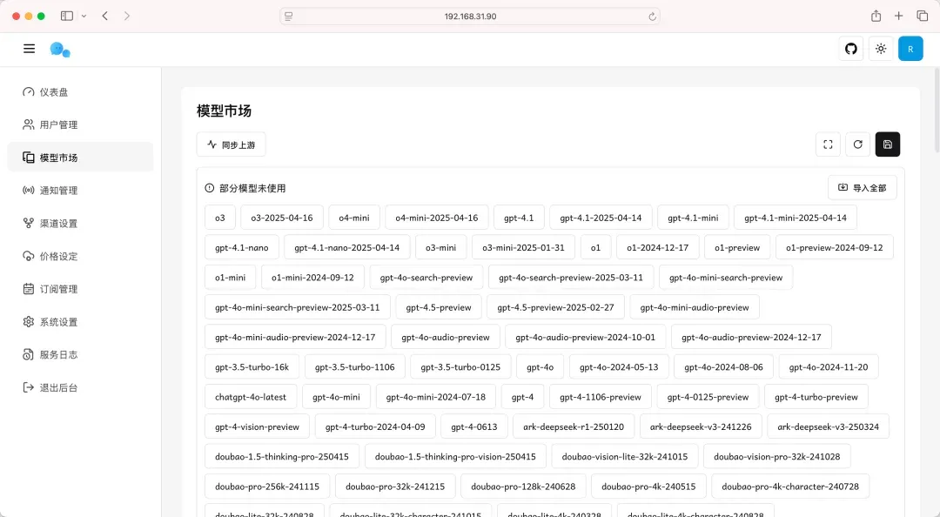Image resolution: width=940 pixels, height=517 pixels.
Task: Focus the address bar showing 192.168.31.90
Action: pyautogui.click(x=470, y=17)
